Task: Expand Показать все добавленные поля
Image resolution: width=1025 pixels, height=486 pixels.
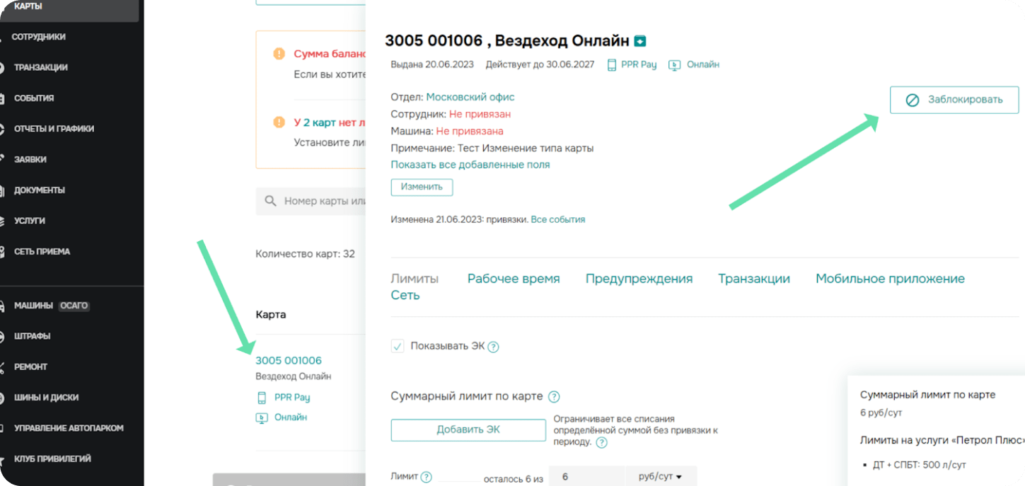Action: click(x=470, y=165)
